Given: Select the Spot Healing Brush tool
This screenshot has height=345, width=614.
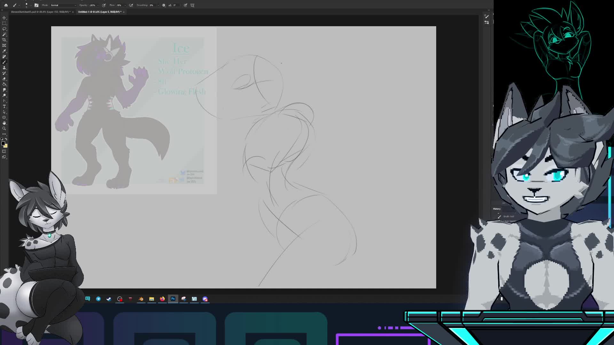Looking at the screenshot, I should (4, 57).
